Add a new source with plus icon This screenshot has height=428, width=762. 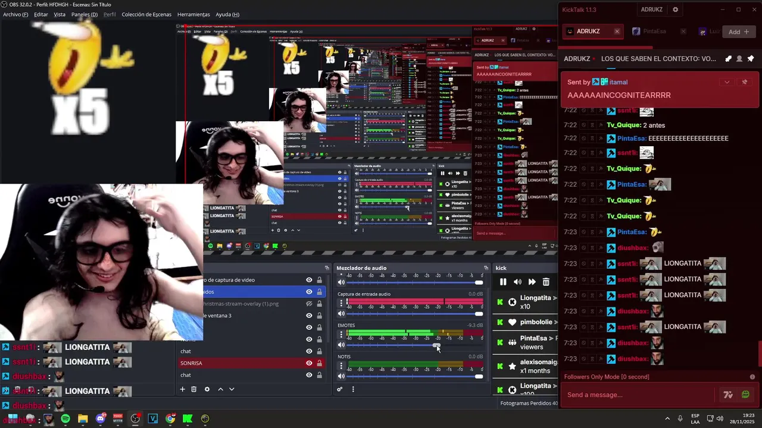tap(183, 389)
